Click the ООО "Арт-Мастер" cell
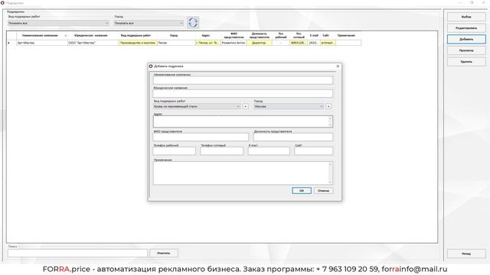 [93, 43]
